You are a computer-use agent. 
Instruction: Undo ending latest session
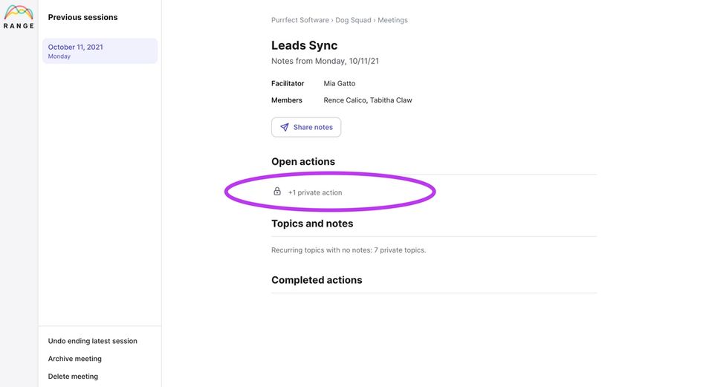[x=93, y=341]
